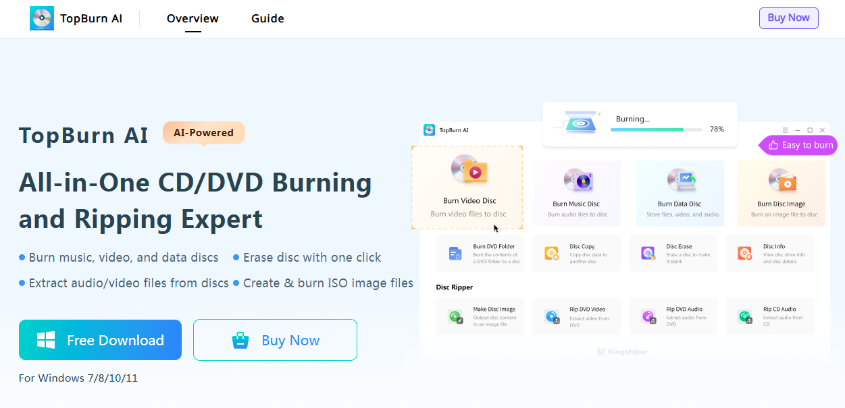845x408 pixels.
Task: Open the Rip CD Audio icon
Action: coord(744,316)
